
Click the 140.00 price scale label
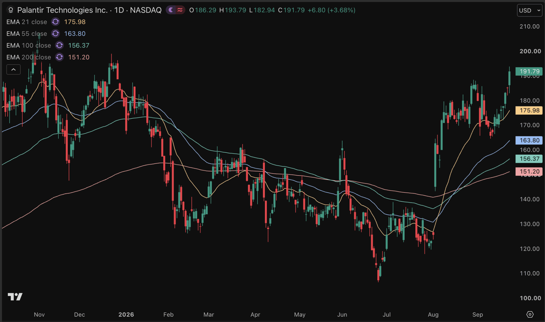coord(530,199)
